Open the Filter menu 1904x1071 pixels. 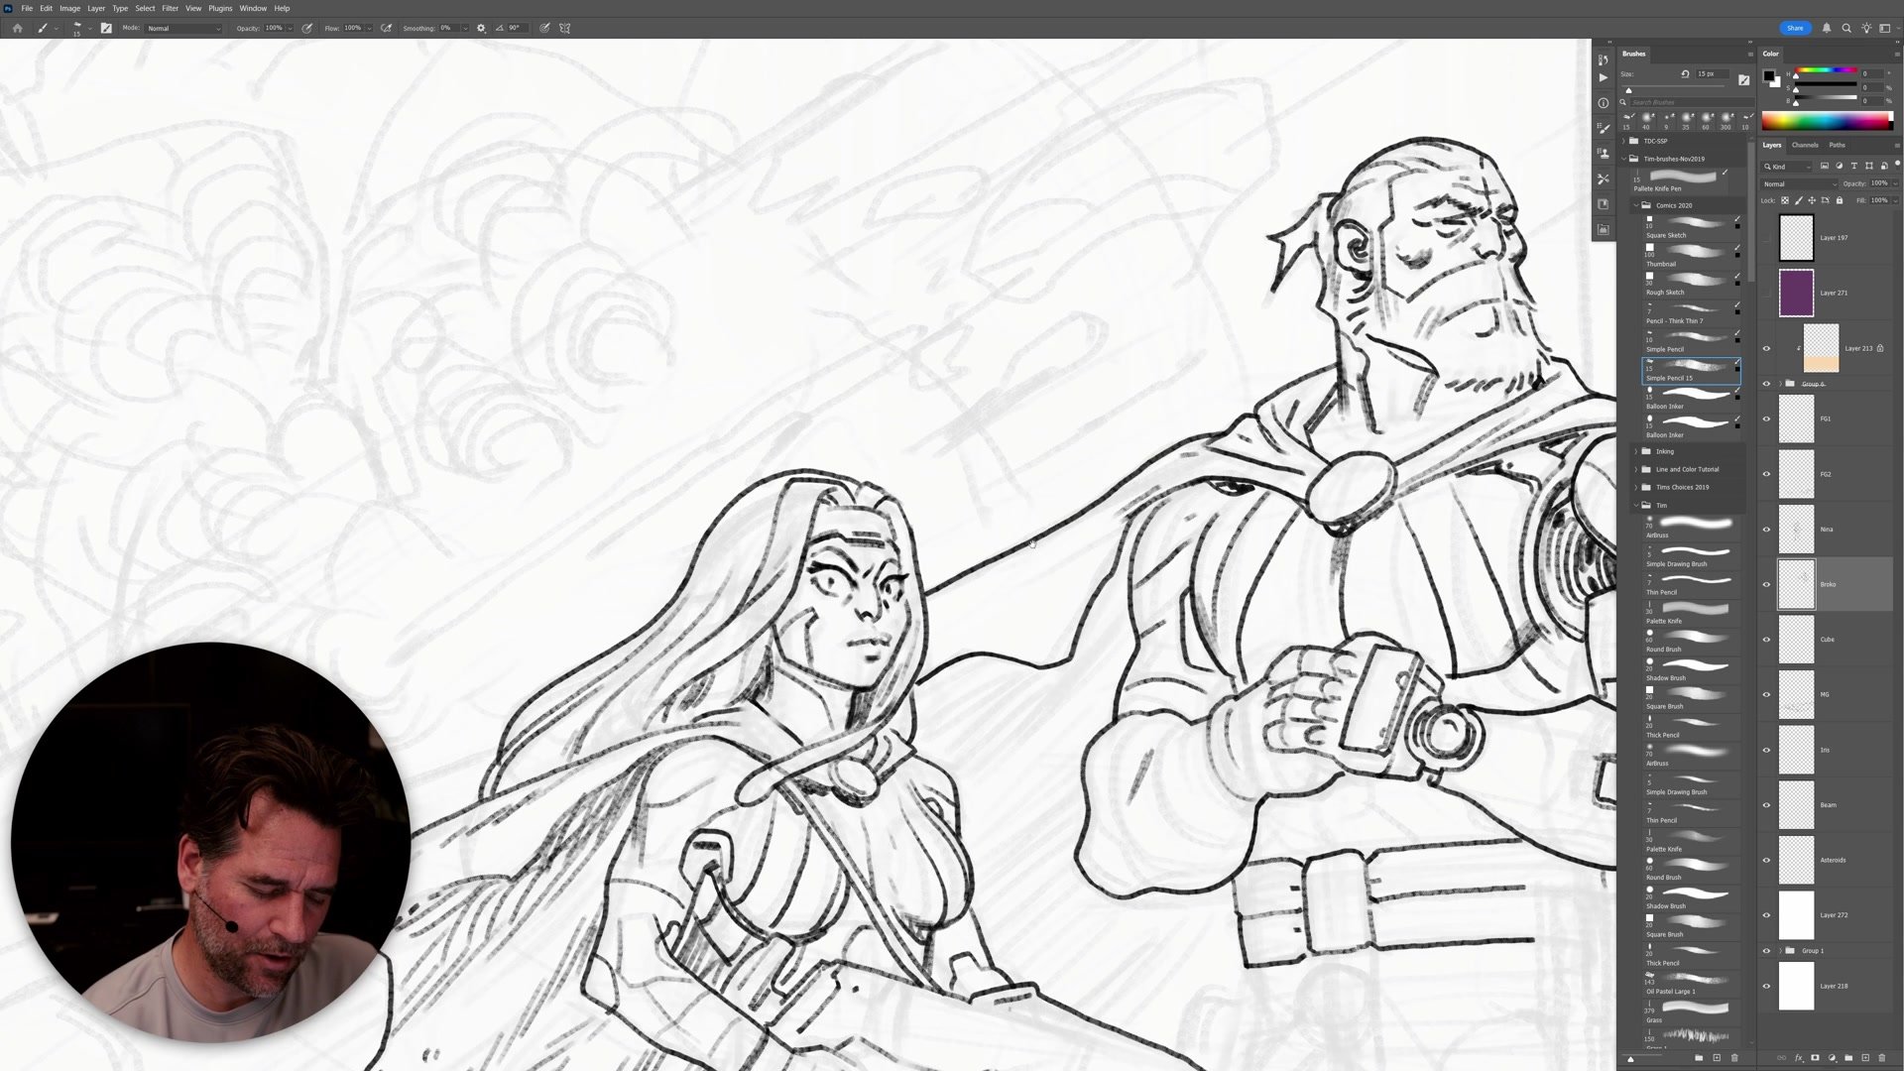click(x=170, y=8)
